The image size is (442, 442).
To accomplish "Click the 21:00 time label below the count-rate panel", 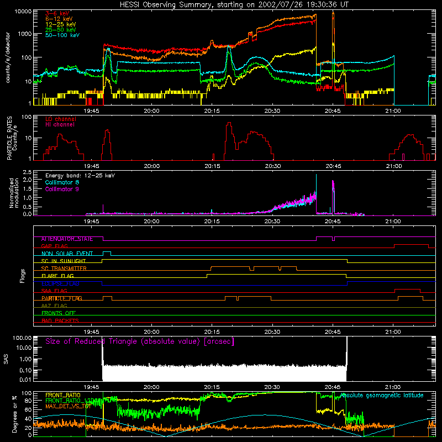I will (393, 111).
